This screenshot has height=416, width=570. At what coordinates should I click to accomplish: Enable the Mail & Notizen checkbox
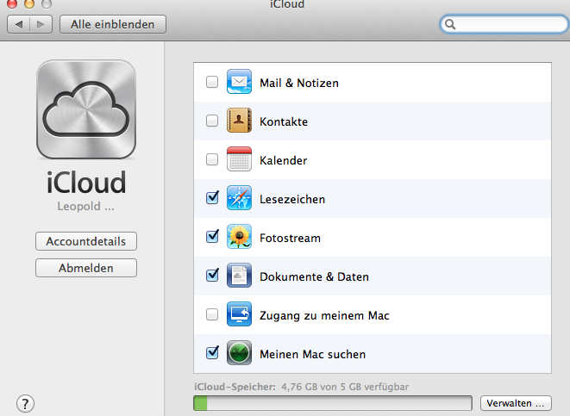(212, 82)
